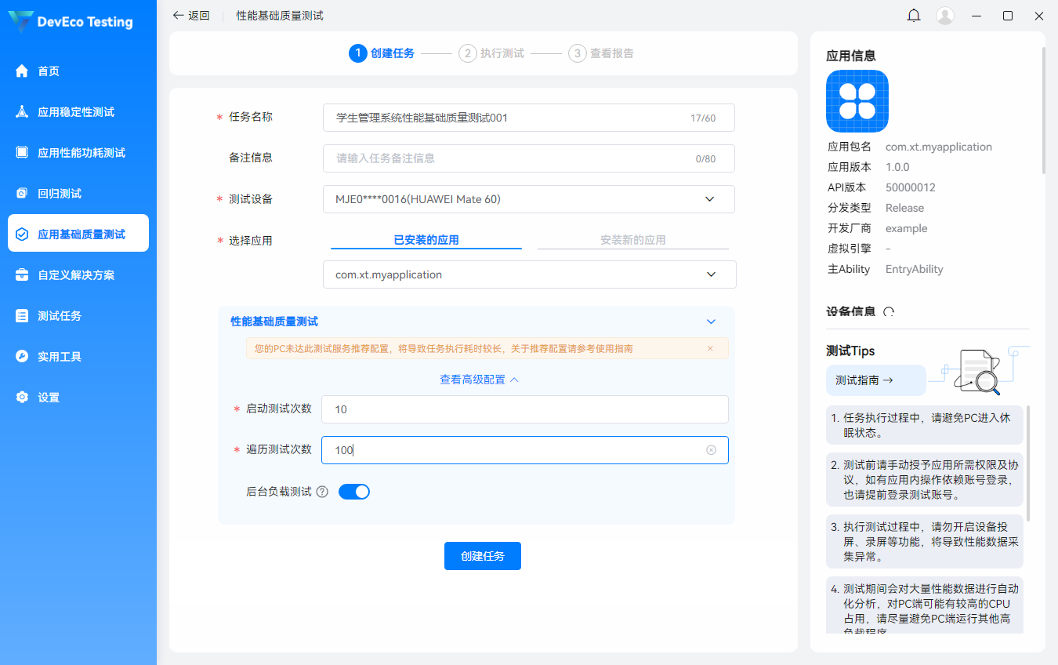This screenshot has height=665, width=1058.
Task: Click step 3 查看报告 circle
Action: [578, 53]
